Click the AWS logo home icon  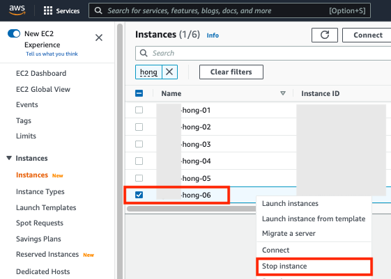coord(17,10)
